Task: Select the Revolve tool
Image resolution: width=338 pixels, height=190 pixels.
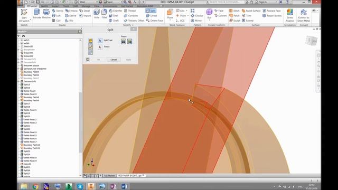Action: click(x=46, y=14)
